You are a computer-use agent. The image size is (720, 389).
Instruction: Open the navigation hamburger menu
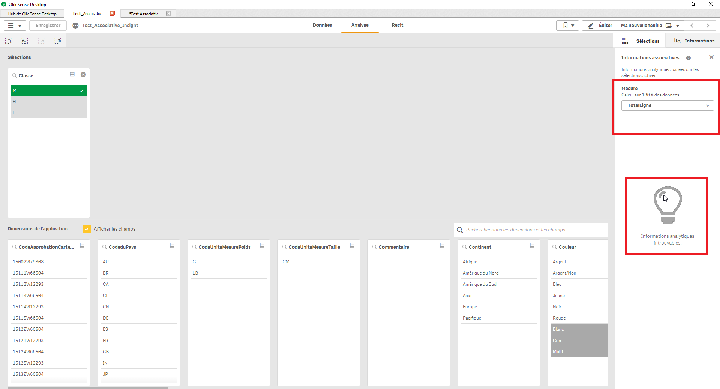(11, 25)
